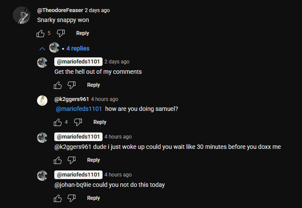Screen dimensions: 302x208
Task: Click k2ggers961's profile avatar
Action: tap(42, 101)
